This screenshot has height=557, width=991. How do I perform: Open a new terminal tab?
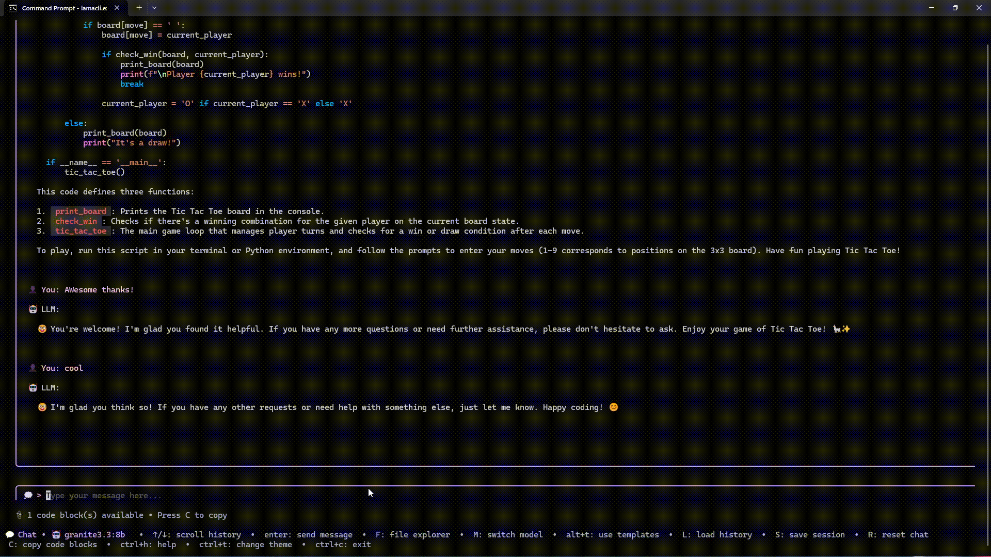tap(139, 8)
